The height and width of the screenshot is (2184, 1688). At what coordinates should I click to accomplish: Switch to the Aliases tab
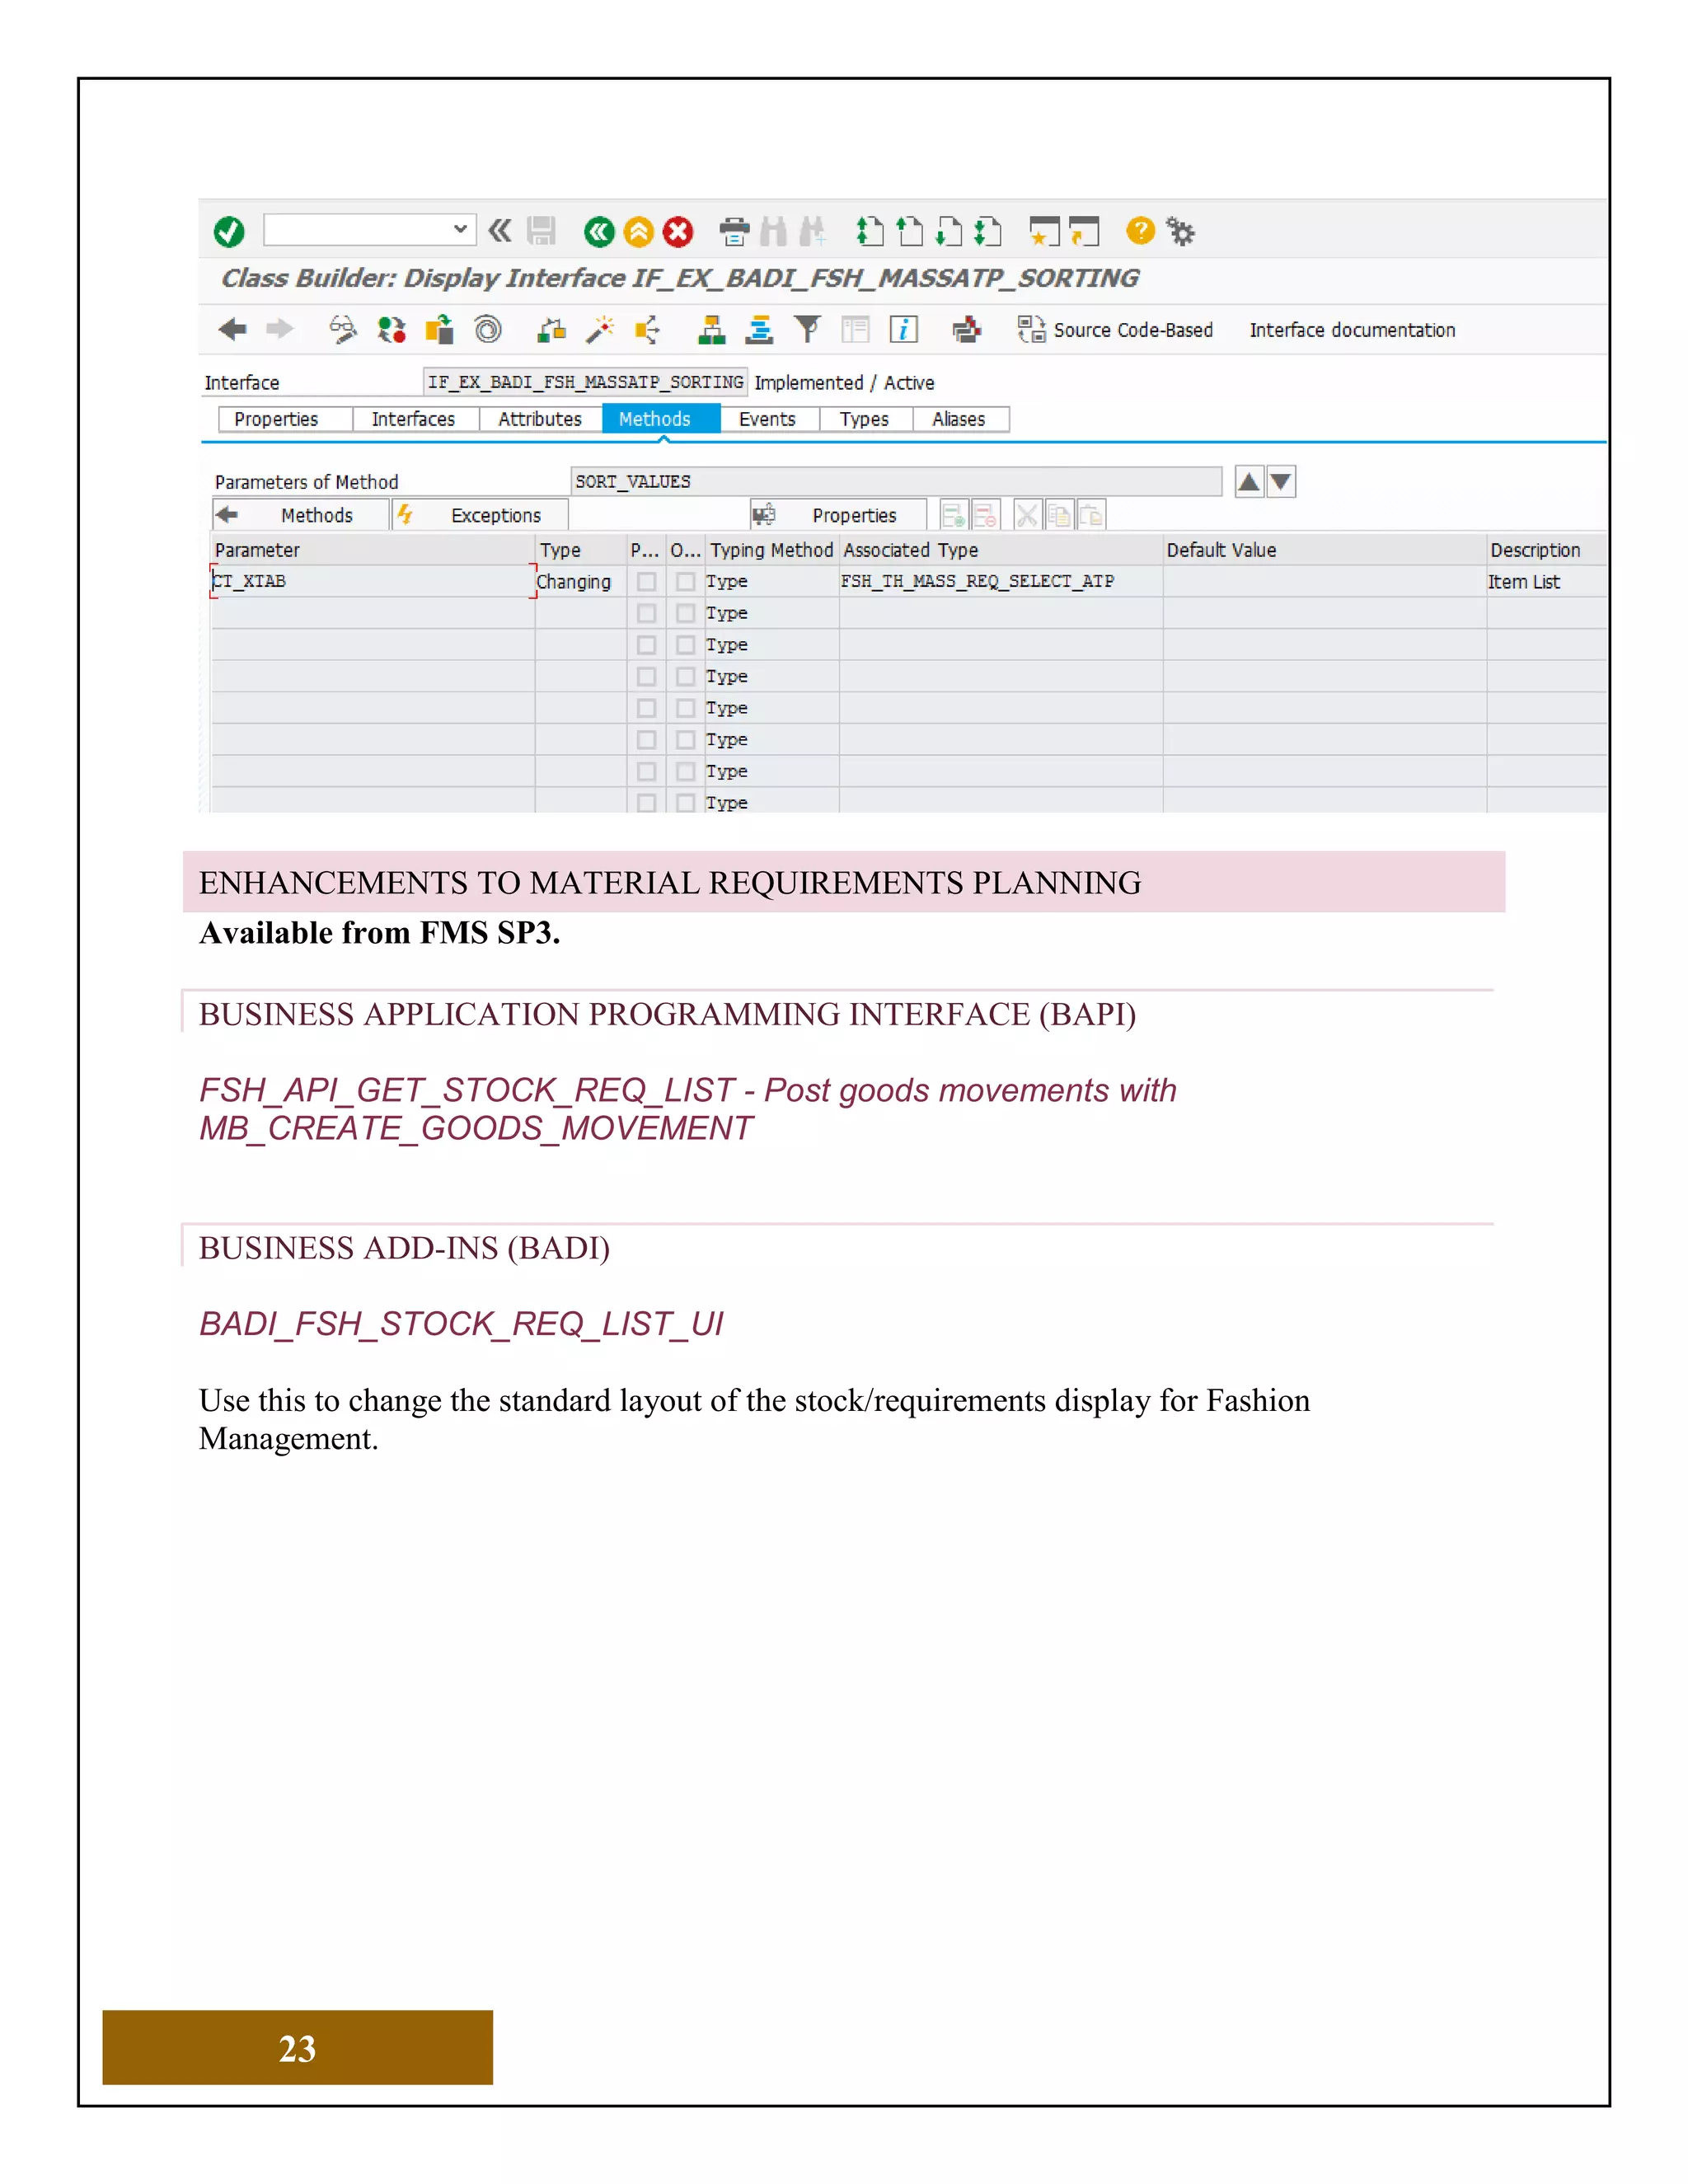coord(959,419)
